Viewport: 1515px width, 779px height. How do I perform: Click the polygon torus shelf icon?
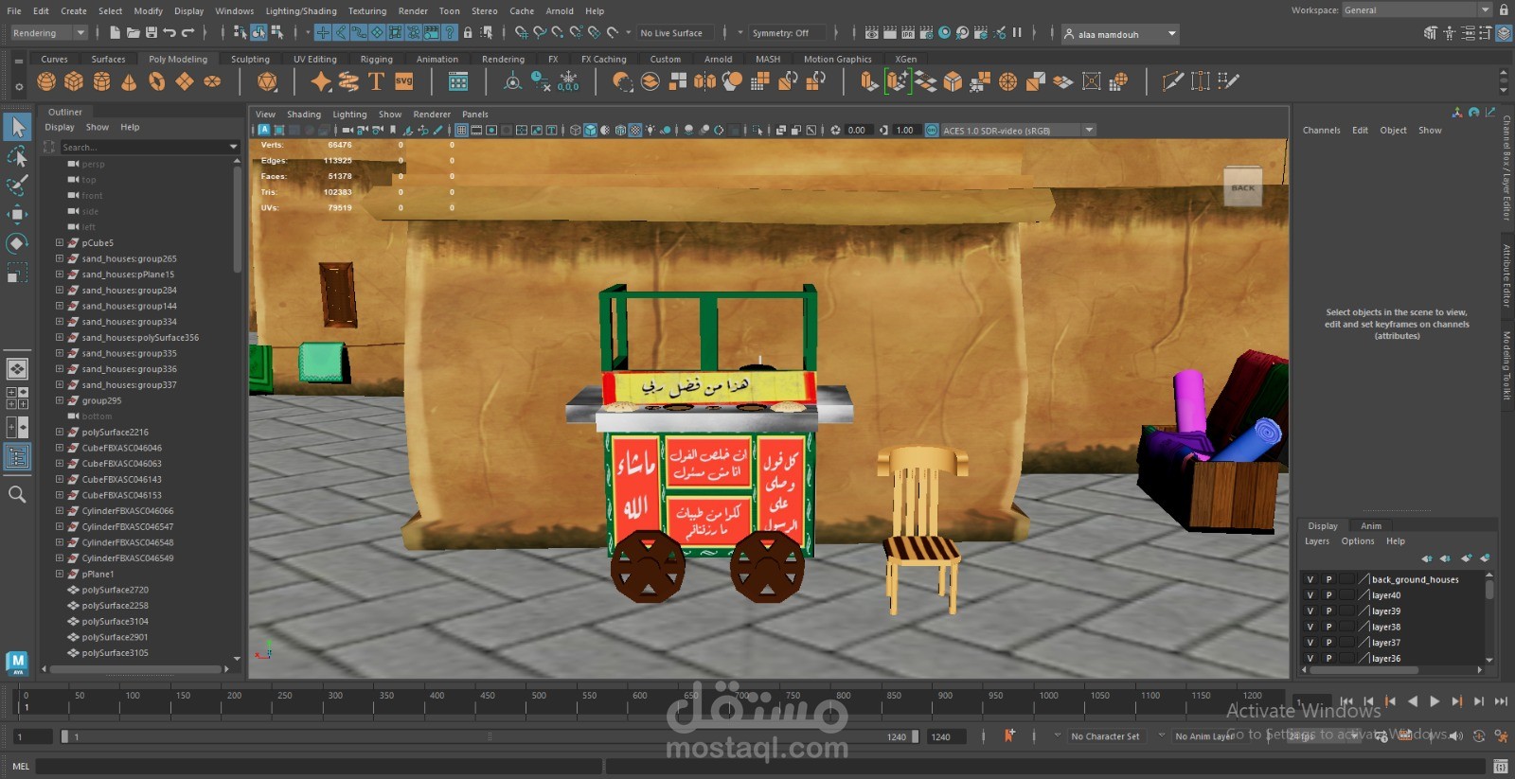point(156,82)
